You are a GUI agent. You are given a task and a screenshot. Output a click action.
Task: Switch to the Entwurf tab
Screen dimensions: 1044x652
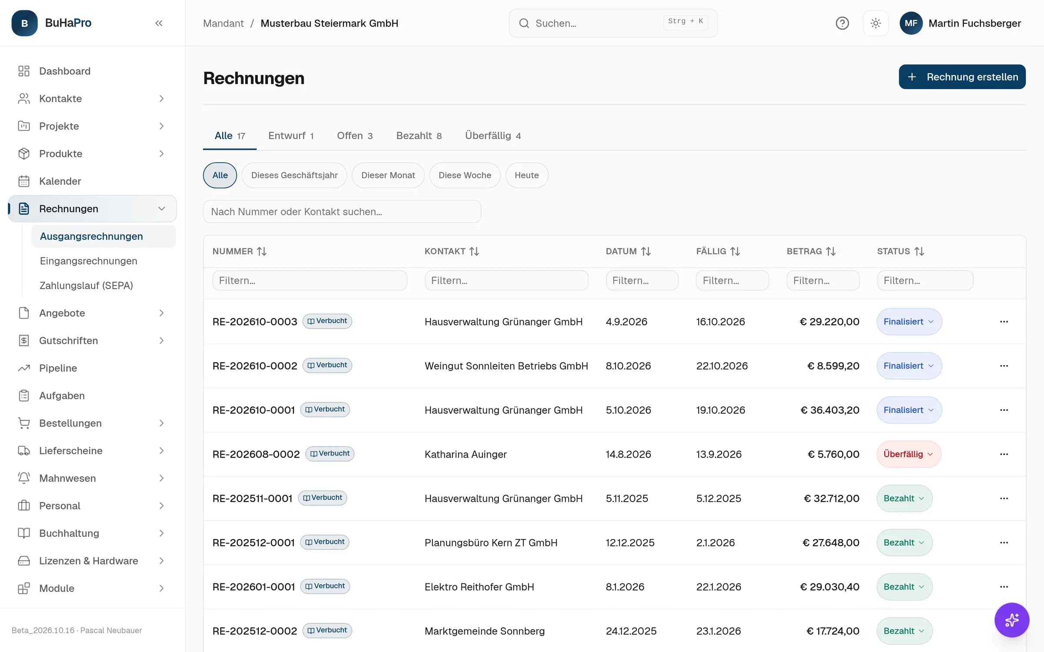click(x=291, y=136)
